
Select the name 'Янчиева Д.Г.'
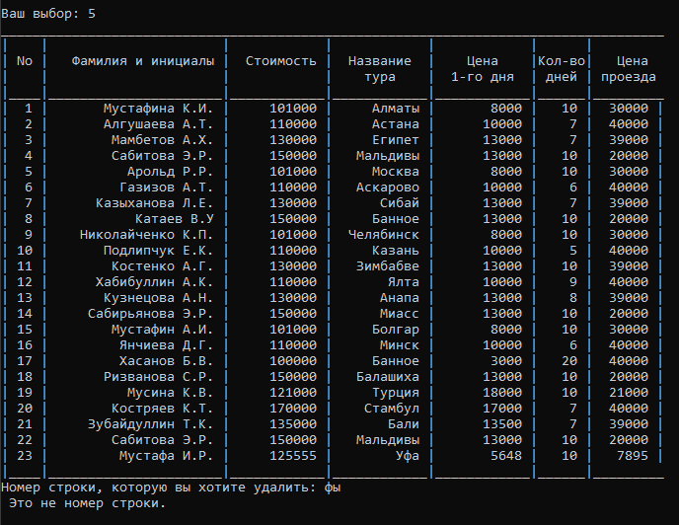pyautogui.click(x=166, y=345)
